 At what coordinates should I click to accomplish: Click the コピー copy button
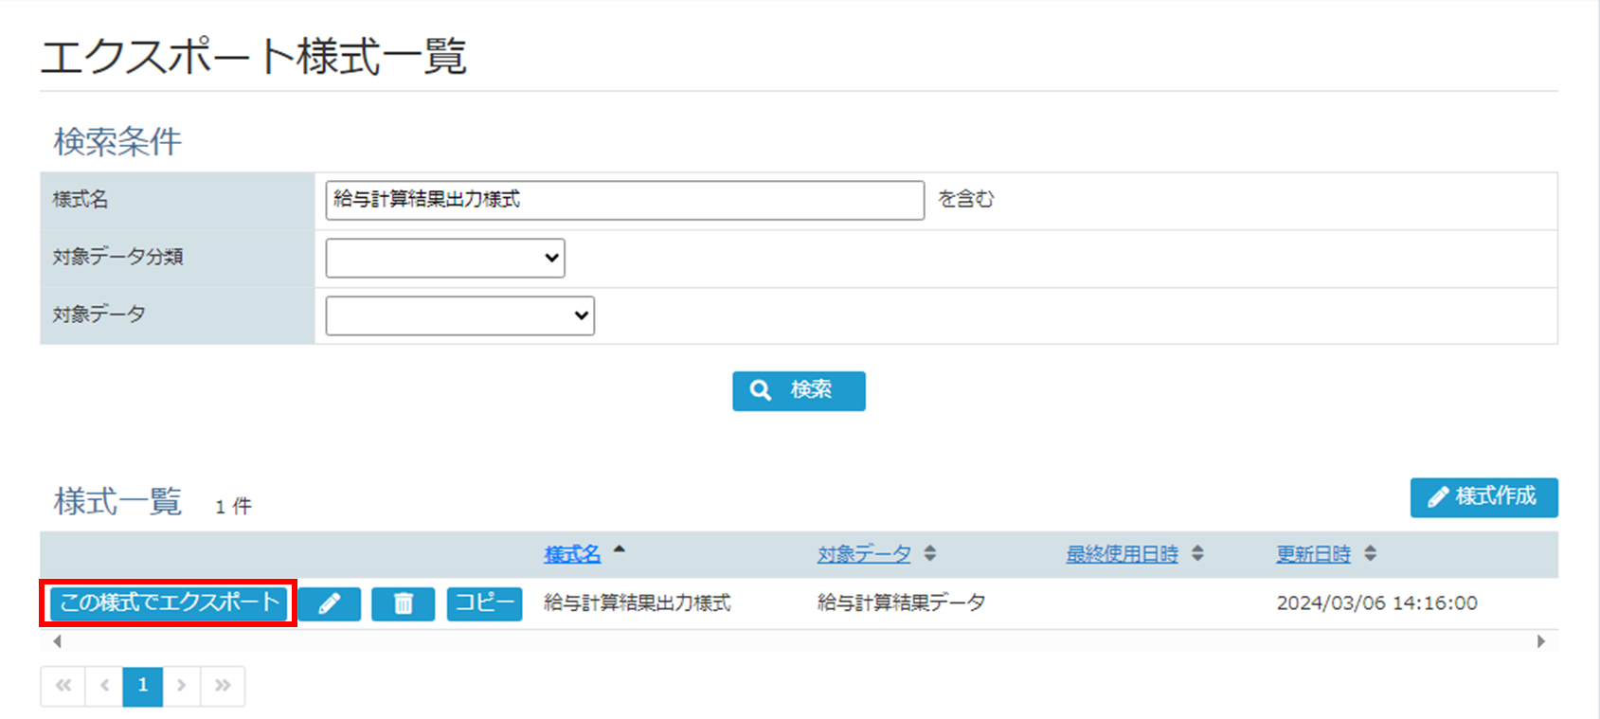[484, 603]
